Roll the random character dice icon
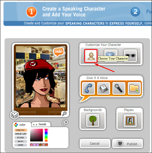 tap(15, 115)
